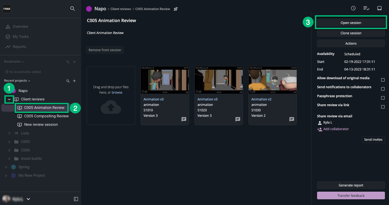389x205 pixels.
Task: Click the Open session button
Action: (351, 22)
